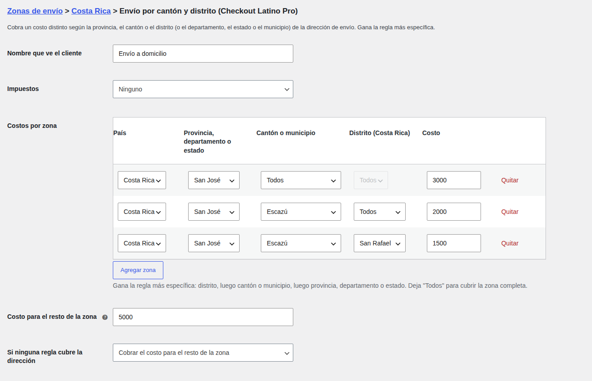Remove the 1500 cost rule with Quitar
Screen dimensions: 592x381
[x=510, y=243]
